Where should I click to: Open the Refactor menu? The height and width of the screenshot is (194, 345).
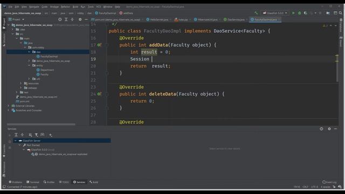(x=65, y=7)
